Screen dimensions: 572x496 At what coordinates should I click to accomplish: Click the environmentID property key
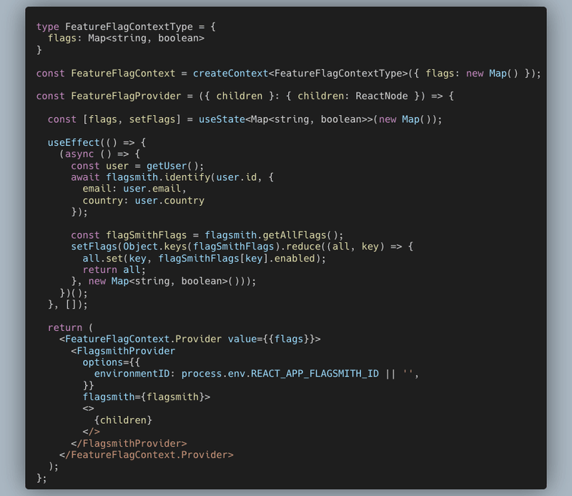pyautogui.click(x=132, y=375)
